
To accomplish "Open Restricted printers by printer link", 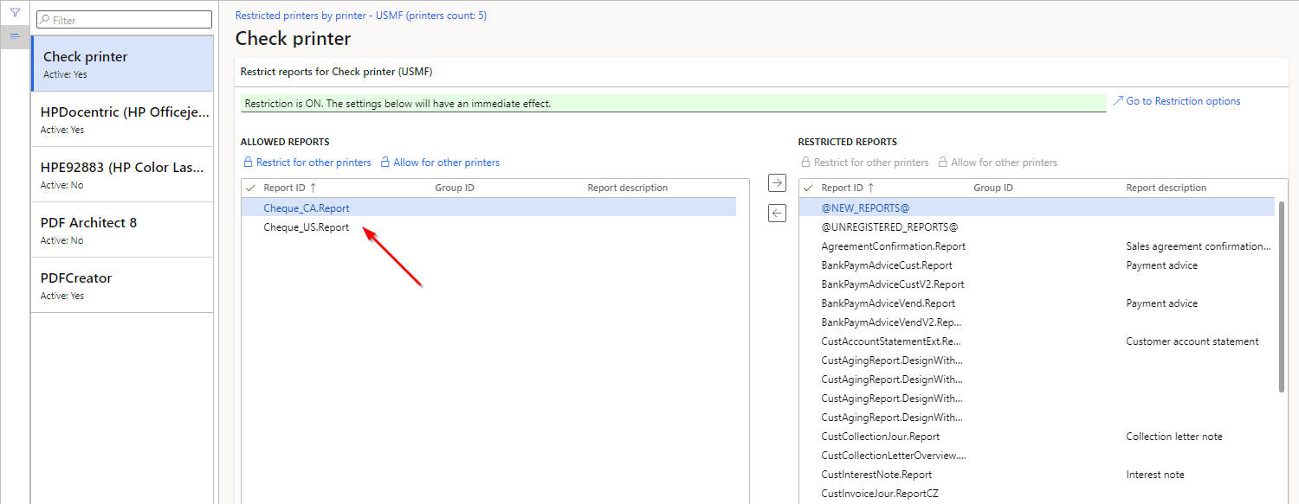I will point(361,16).
